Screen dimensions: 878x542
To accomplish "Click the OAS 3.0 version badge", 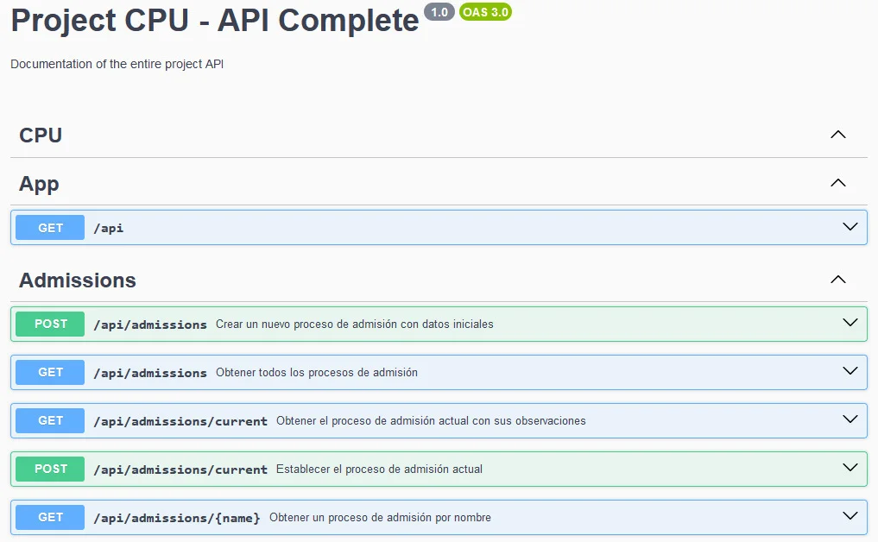I will pos(485,12).
